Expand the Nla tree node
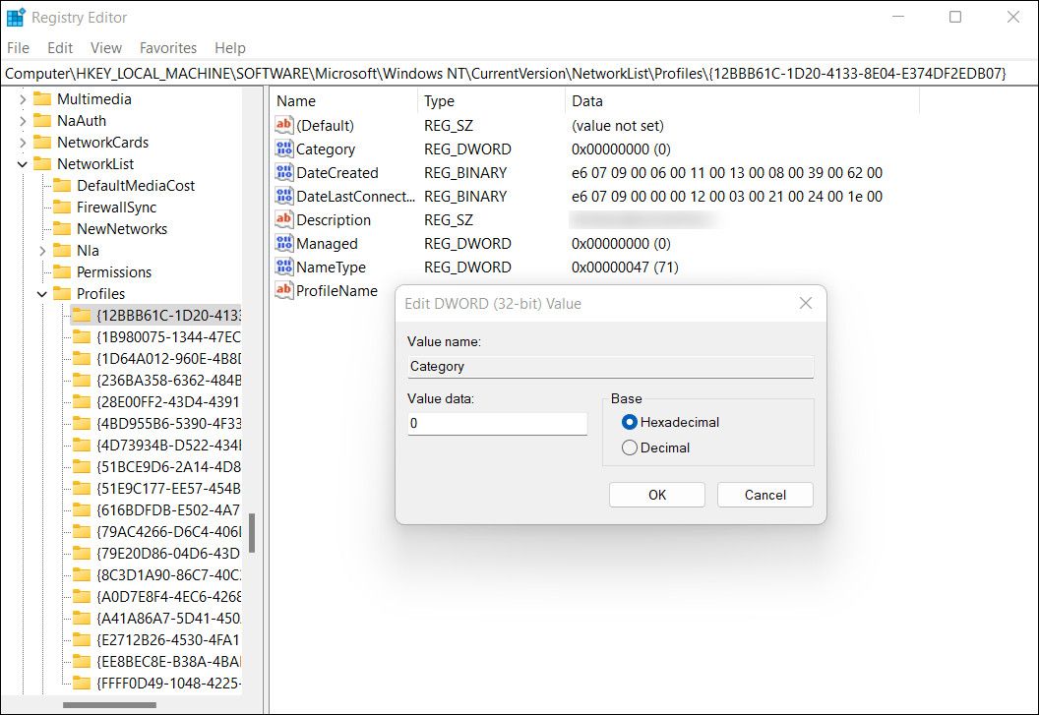Image resolution: width=1039 pixels, height=715 pixels. point(42,251)
